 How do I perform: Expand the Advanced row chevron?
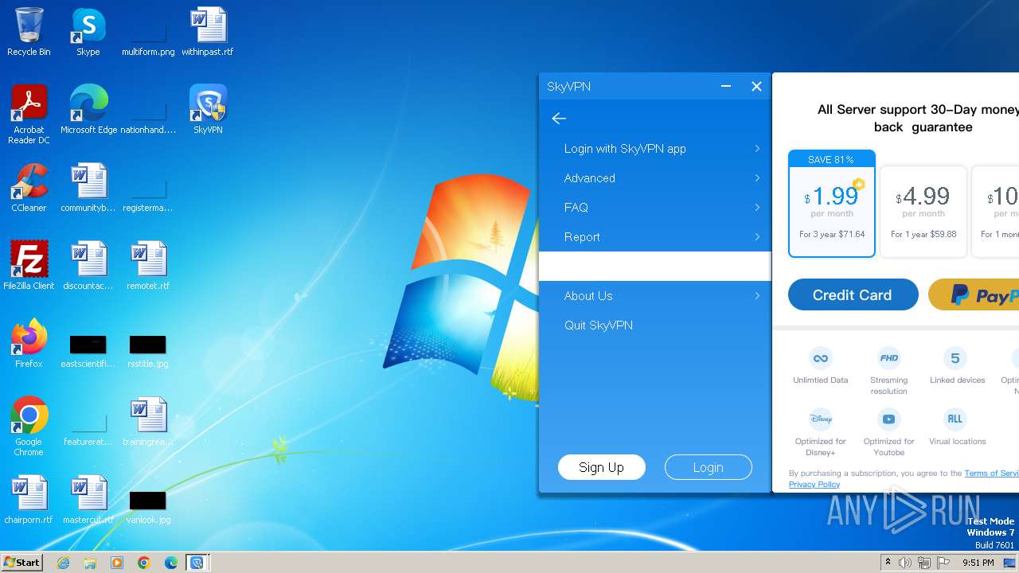coord(757,178)
